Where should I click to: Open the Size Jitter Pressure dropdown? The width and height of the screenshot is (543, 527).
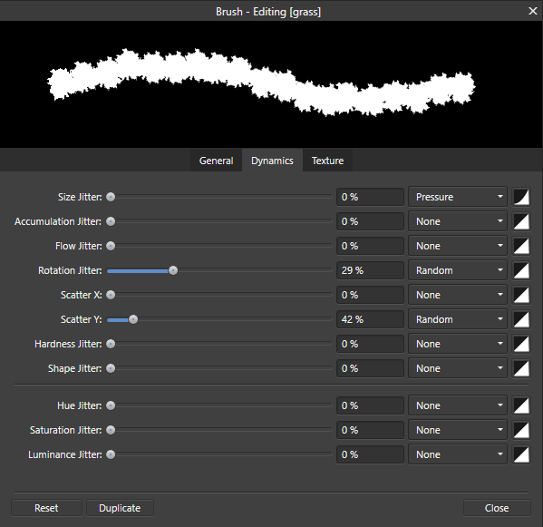(458, 197)
